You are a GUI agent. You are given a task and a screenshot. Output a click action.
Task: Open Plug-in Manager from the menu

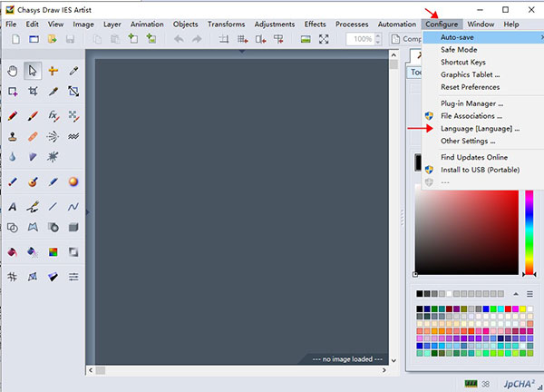click(x=471, y=104)
